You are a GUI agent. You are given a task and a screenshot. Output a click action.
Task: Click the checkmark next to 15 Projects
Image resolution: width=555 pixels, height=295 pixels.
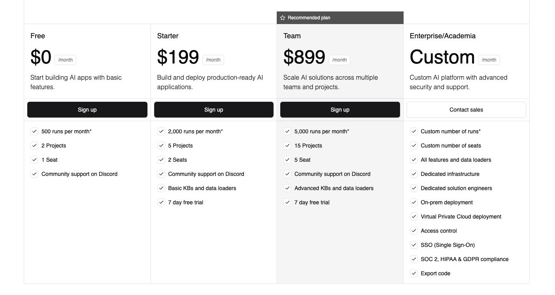click(287, 146)
